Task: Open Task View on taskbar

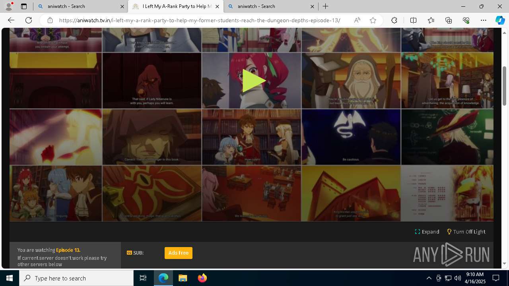Action: click(x=143, y=278)
